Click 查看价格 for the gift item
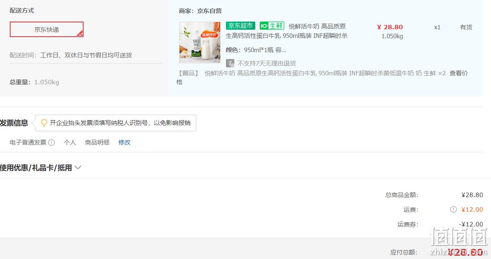Image resolution: width=491 pixels, height=259 pixels. tap(459, 73)
